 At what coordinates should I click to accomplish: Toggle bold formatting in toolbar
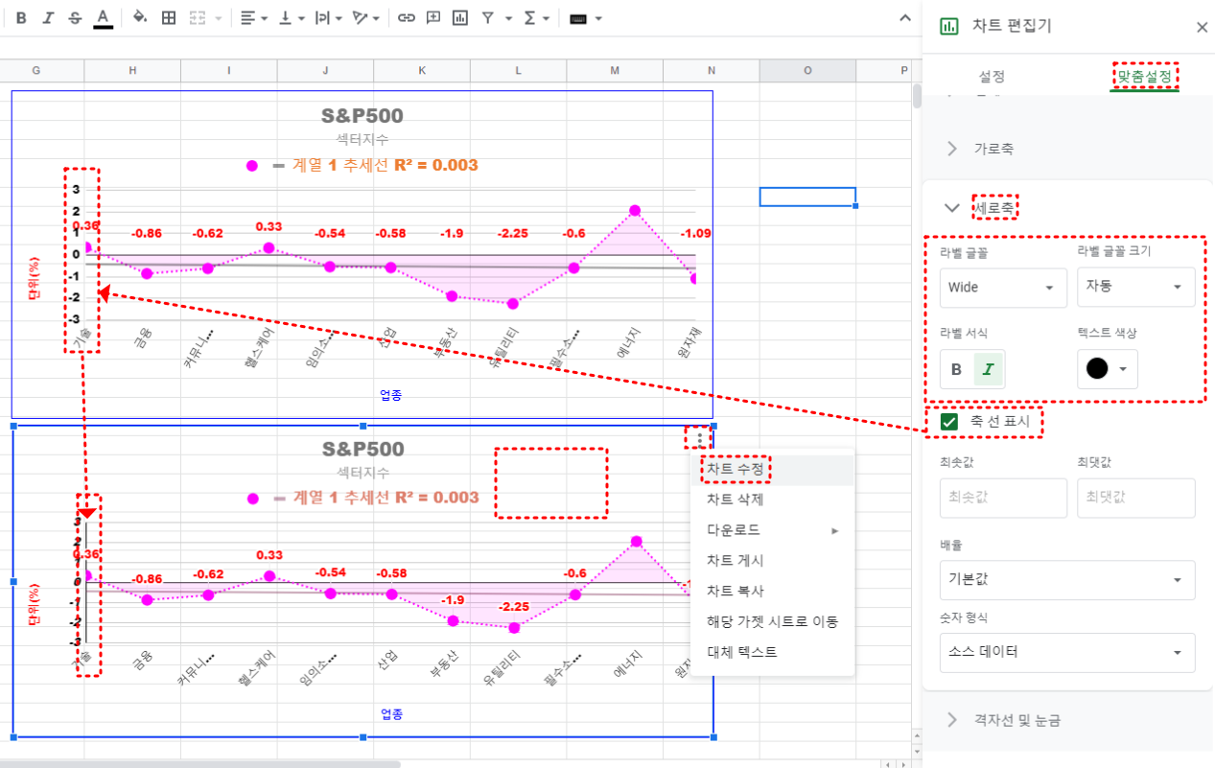pyautogui.click(x=21, y=17)
